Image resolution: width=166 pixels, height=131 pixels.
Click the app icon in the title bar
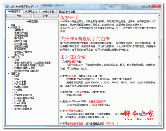click(x=7, y=7)
